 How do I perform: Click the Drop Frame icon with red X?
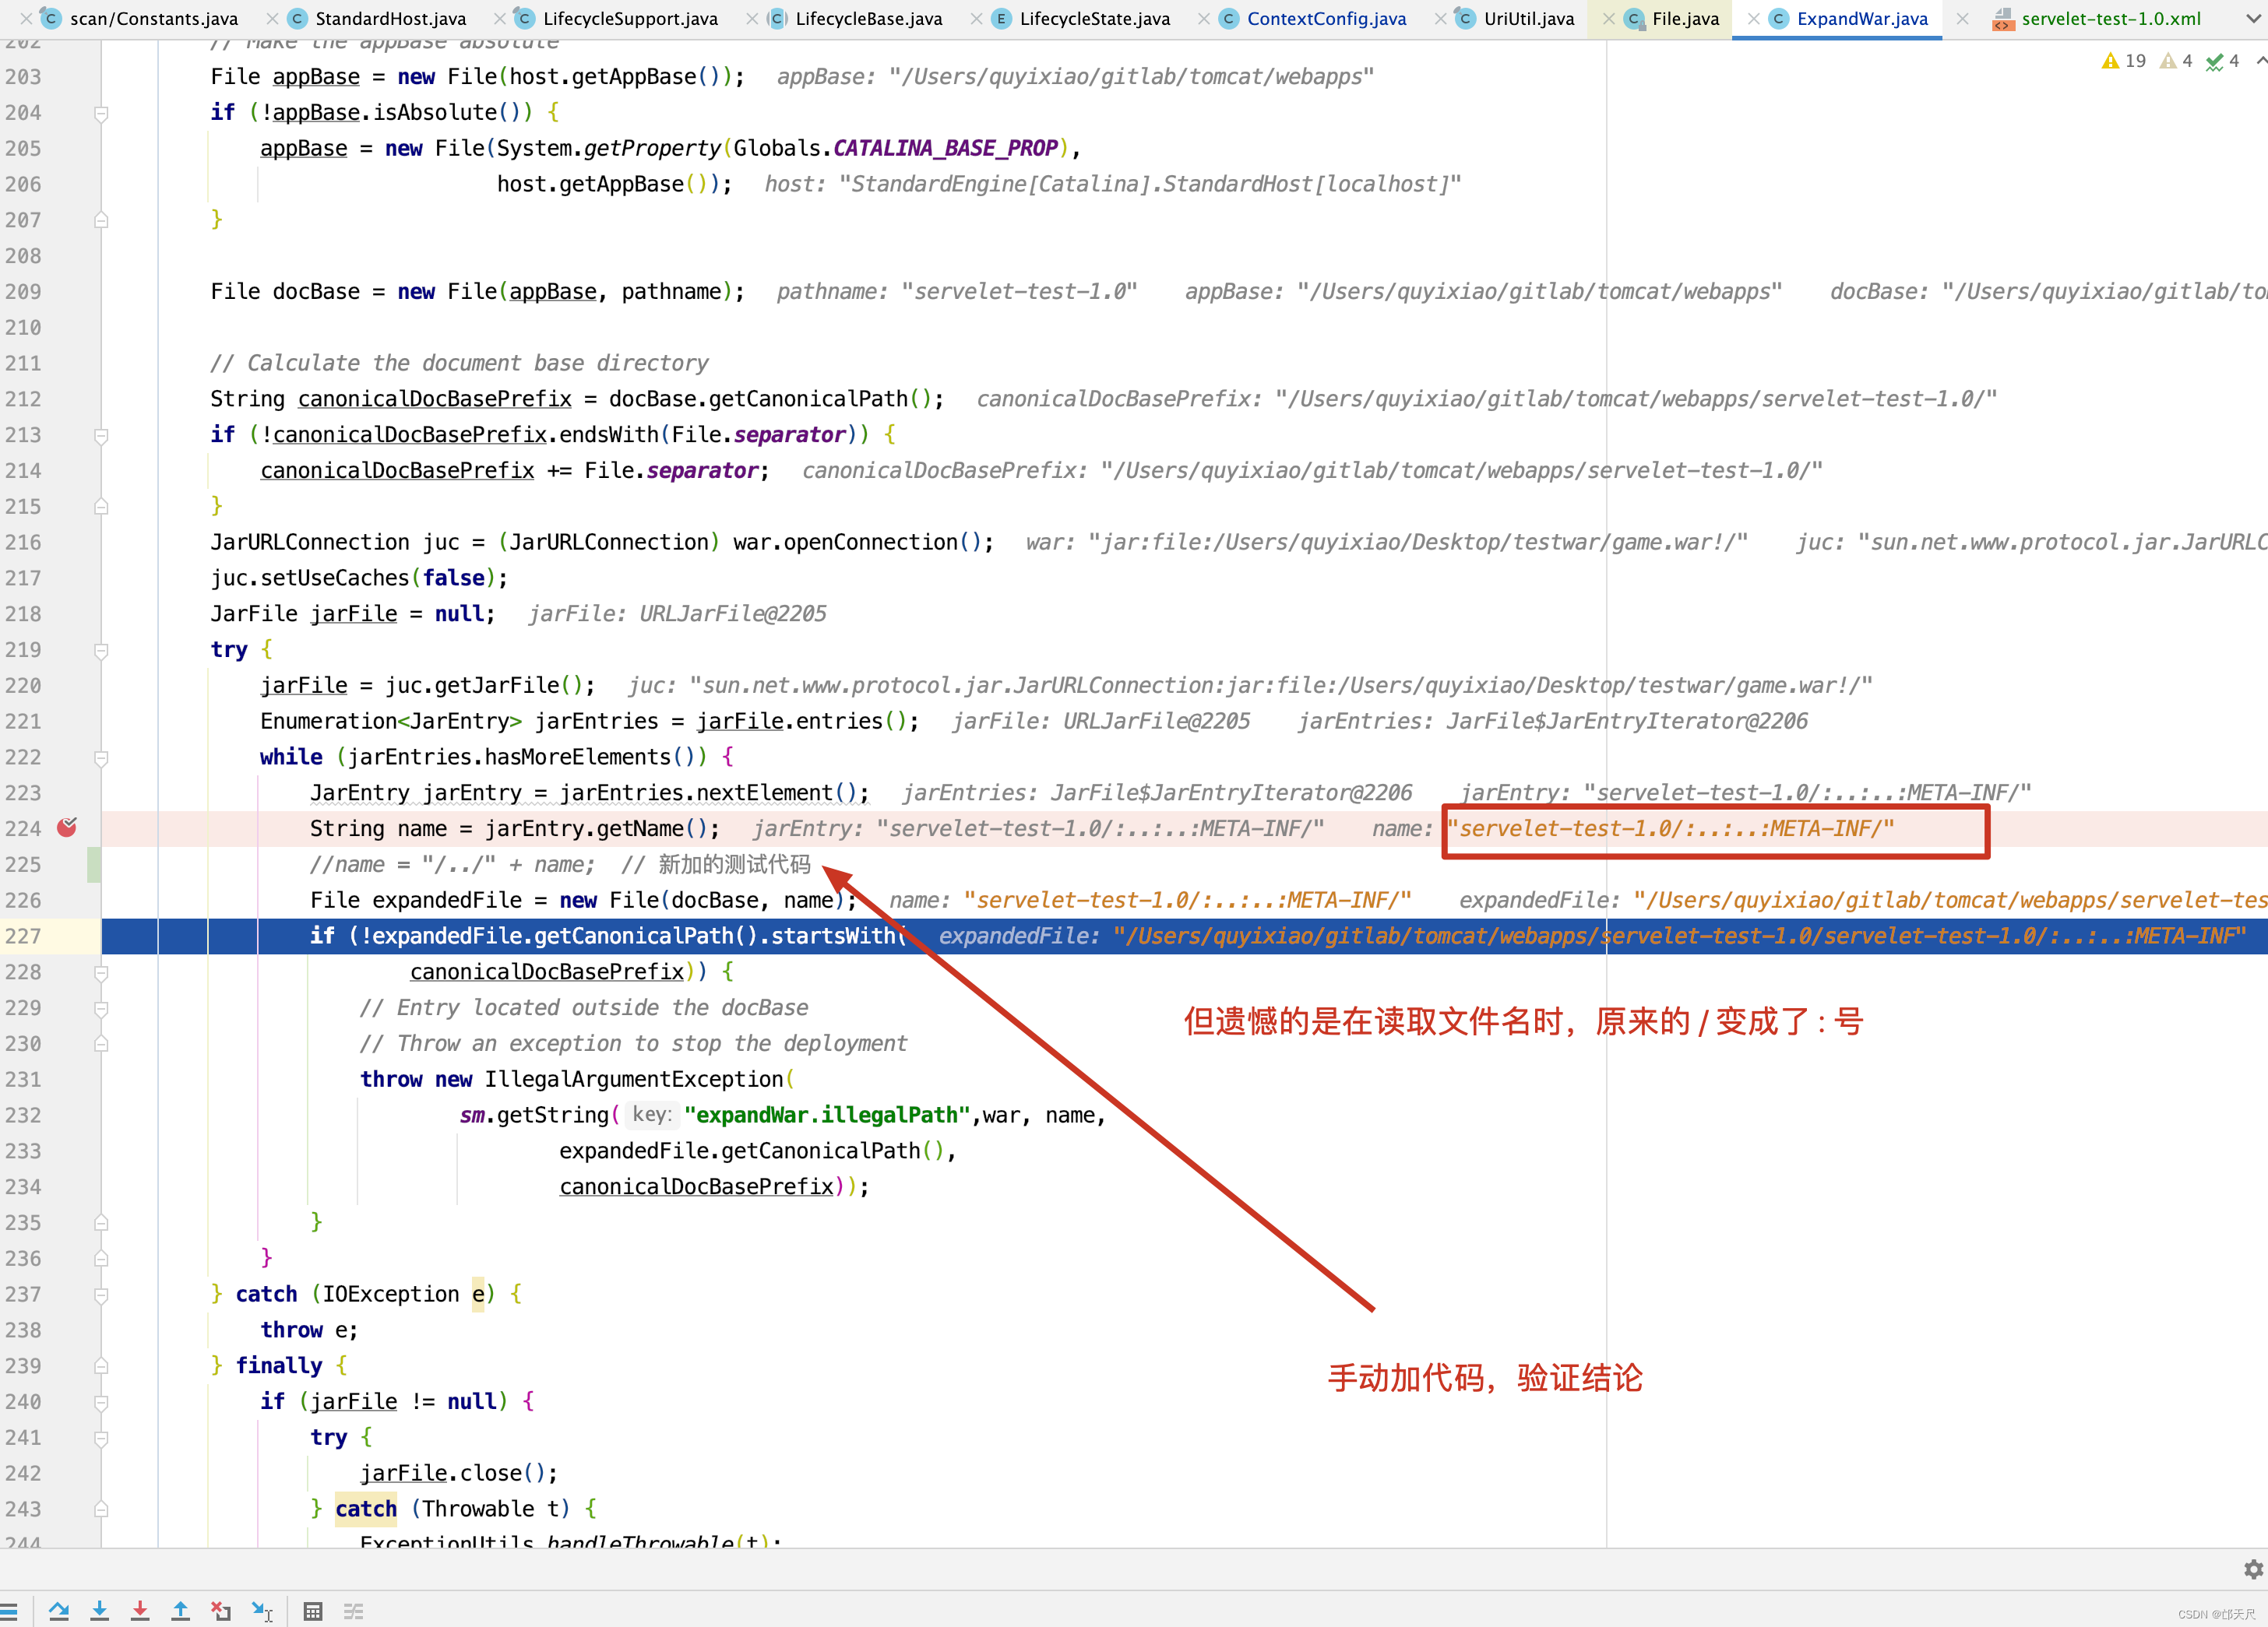tap(221, 1611)
